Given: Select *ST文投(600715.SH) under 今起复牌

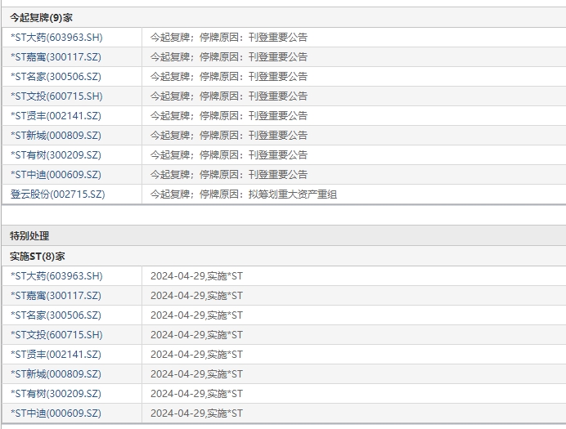Looking at the screenshot, I should click(x=56, y=96).
